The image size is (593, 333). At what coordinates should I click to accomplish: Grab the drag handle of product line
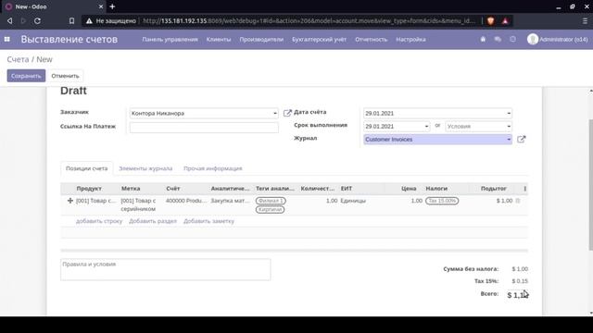[70, 201]
